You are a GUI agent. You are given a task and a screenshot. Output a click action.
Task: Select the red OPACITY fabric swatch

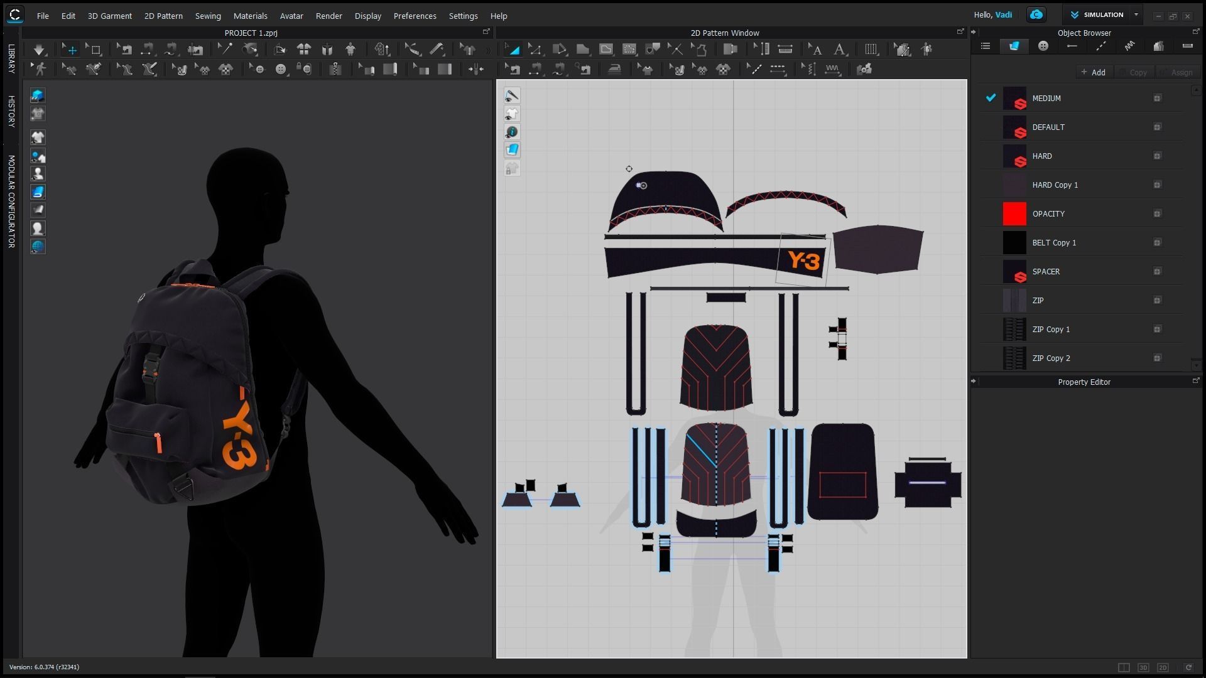[x=1014, y=213]
